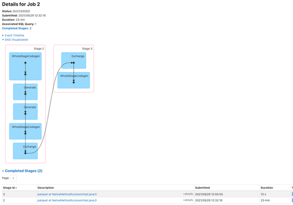The width and height of the screenshot is (293, 205).
Task: Select lower WholeStageCodegen node in Stage 2
Action: (x=26, y=131)
